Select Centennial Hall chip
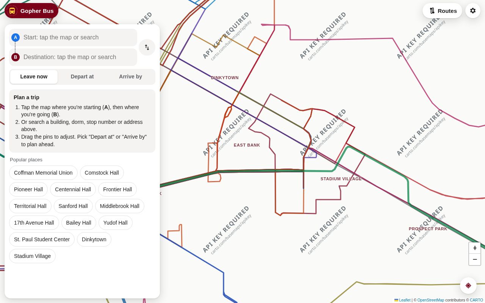Screen dimensions: 485x303 pyautogui.click(x=73, y=189)
